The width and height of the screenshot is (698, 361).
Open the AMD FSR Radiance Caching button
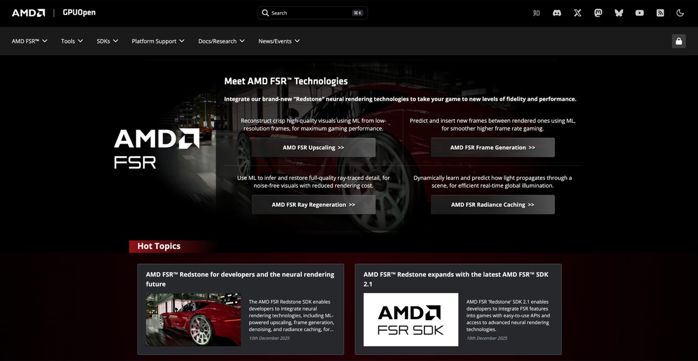click(x=493, y=205)
